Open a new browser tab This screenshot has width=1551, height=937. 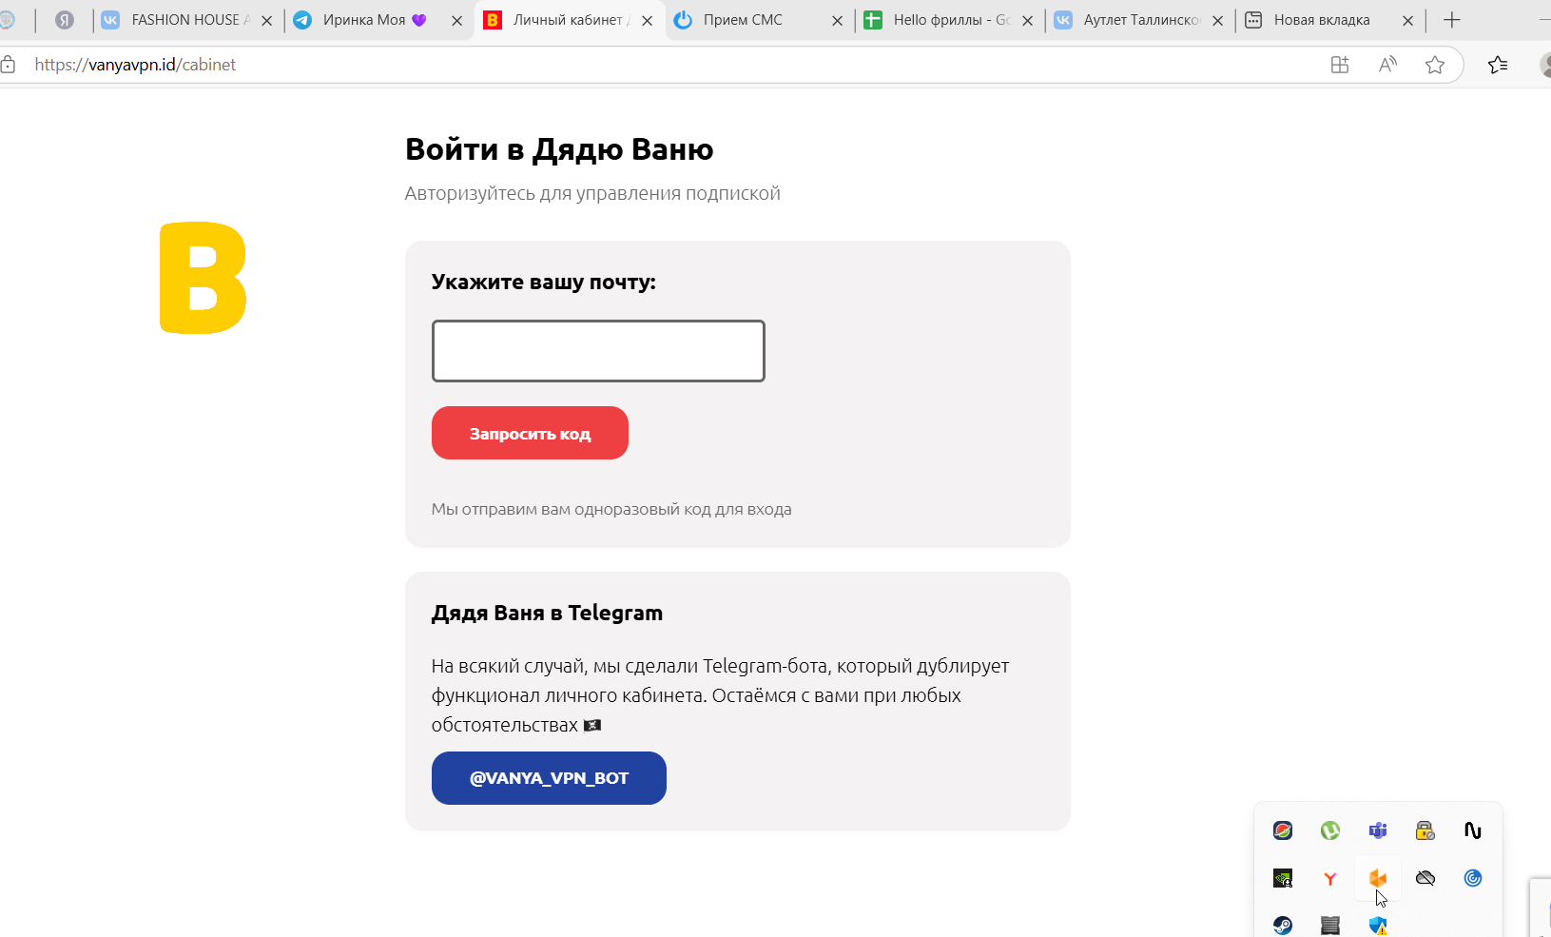pos(1451,20)
